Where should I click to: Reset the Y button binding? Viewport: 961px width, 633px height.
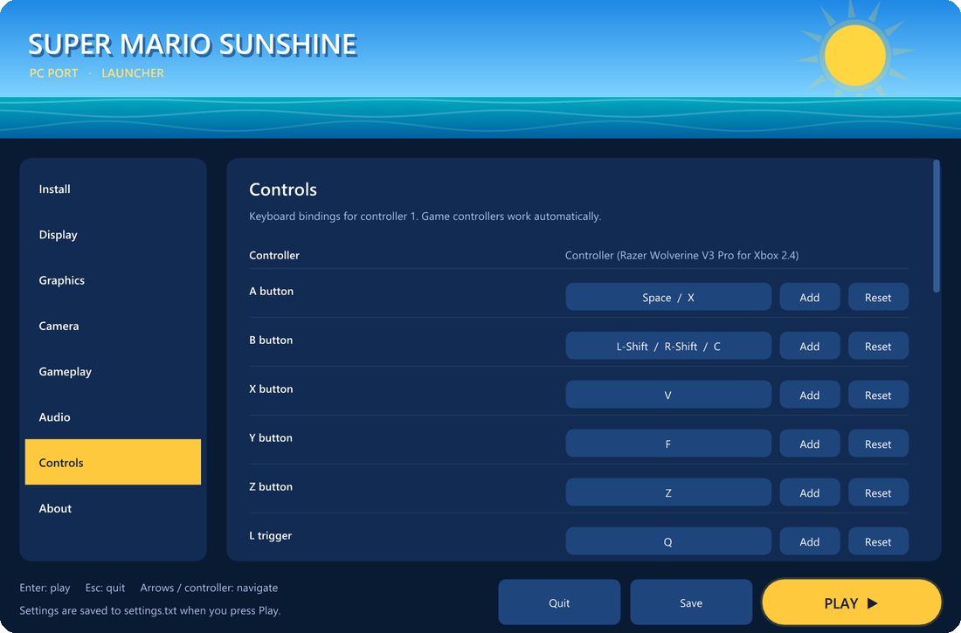[878, 444]
